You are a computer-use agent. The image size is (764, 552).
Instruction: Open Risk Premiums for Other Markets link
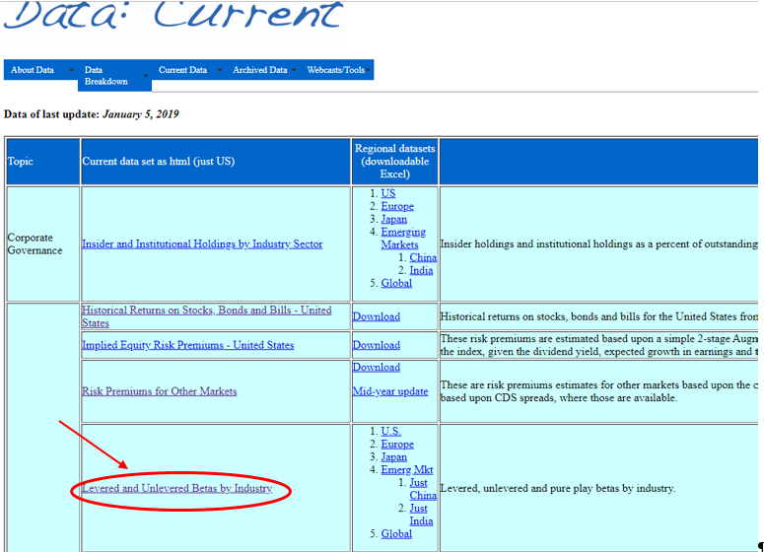[159, 390]
